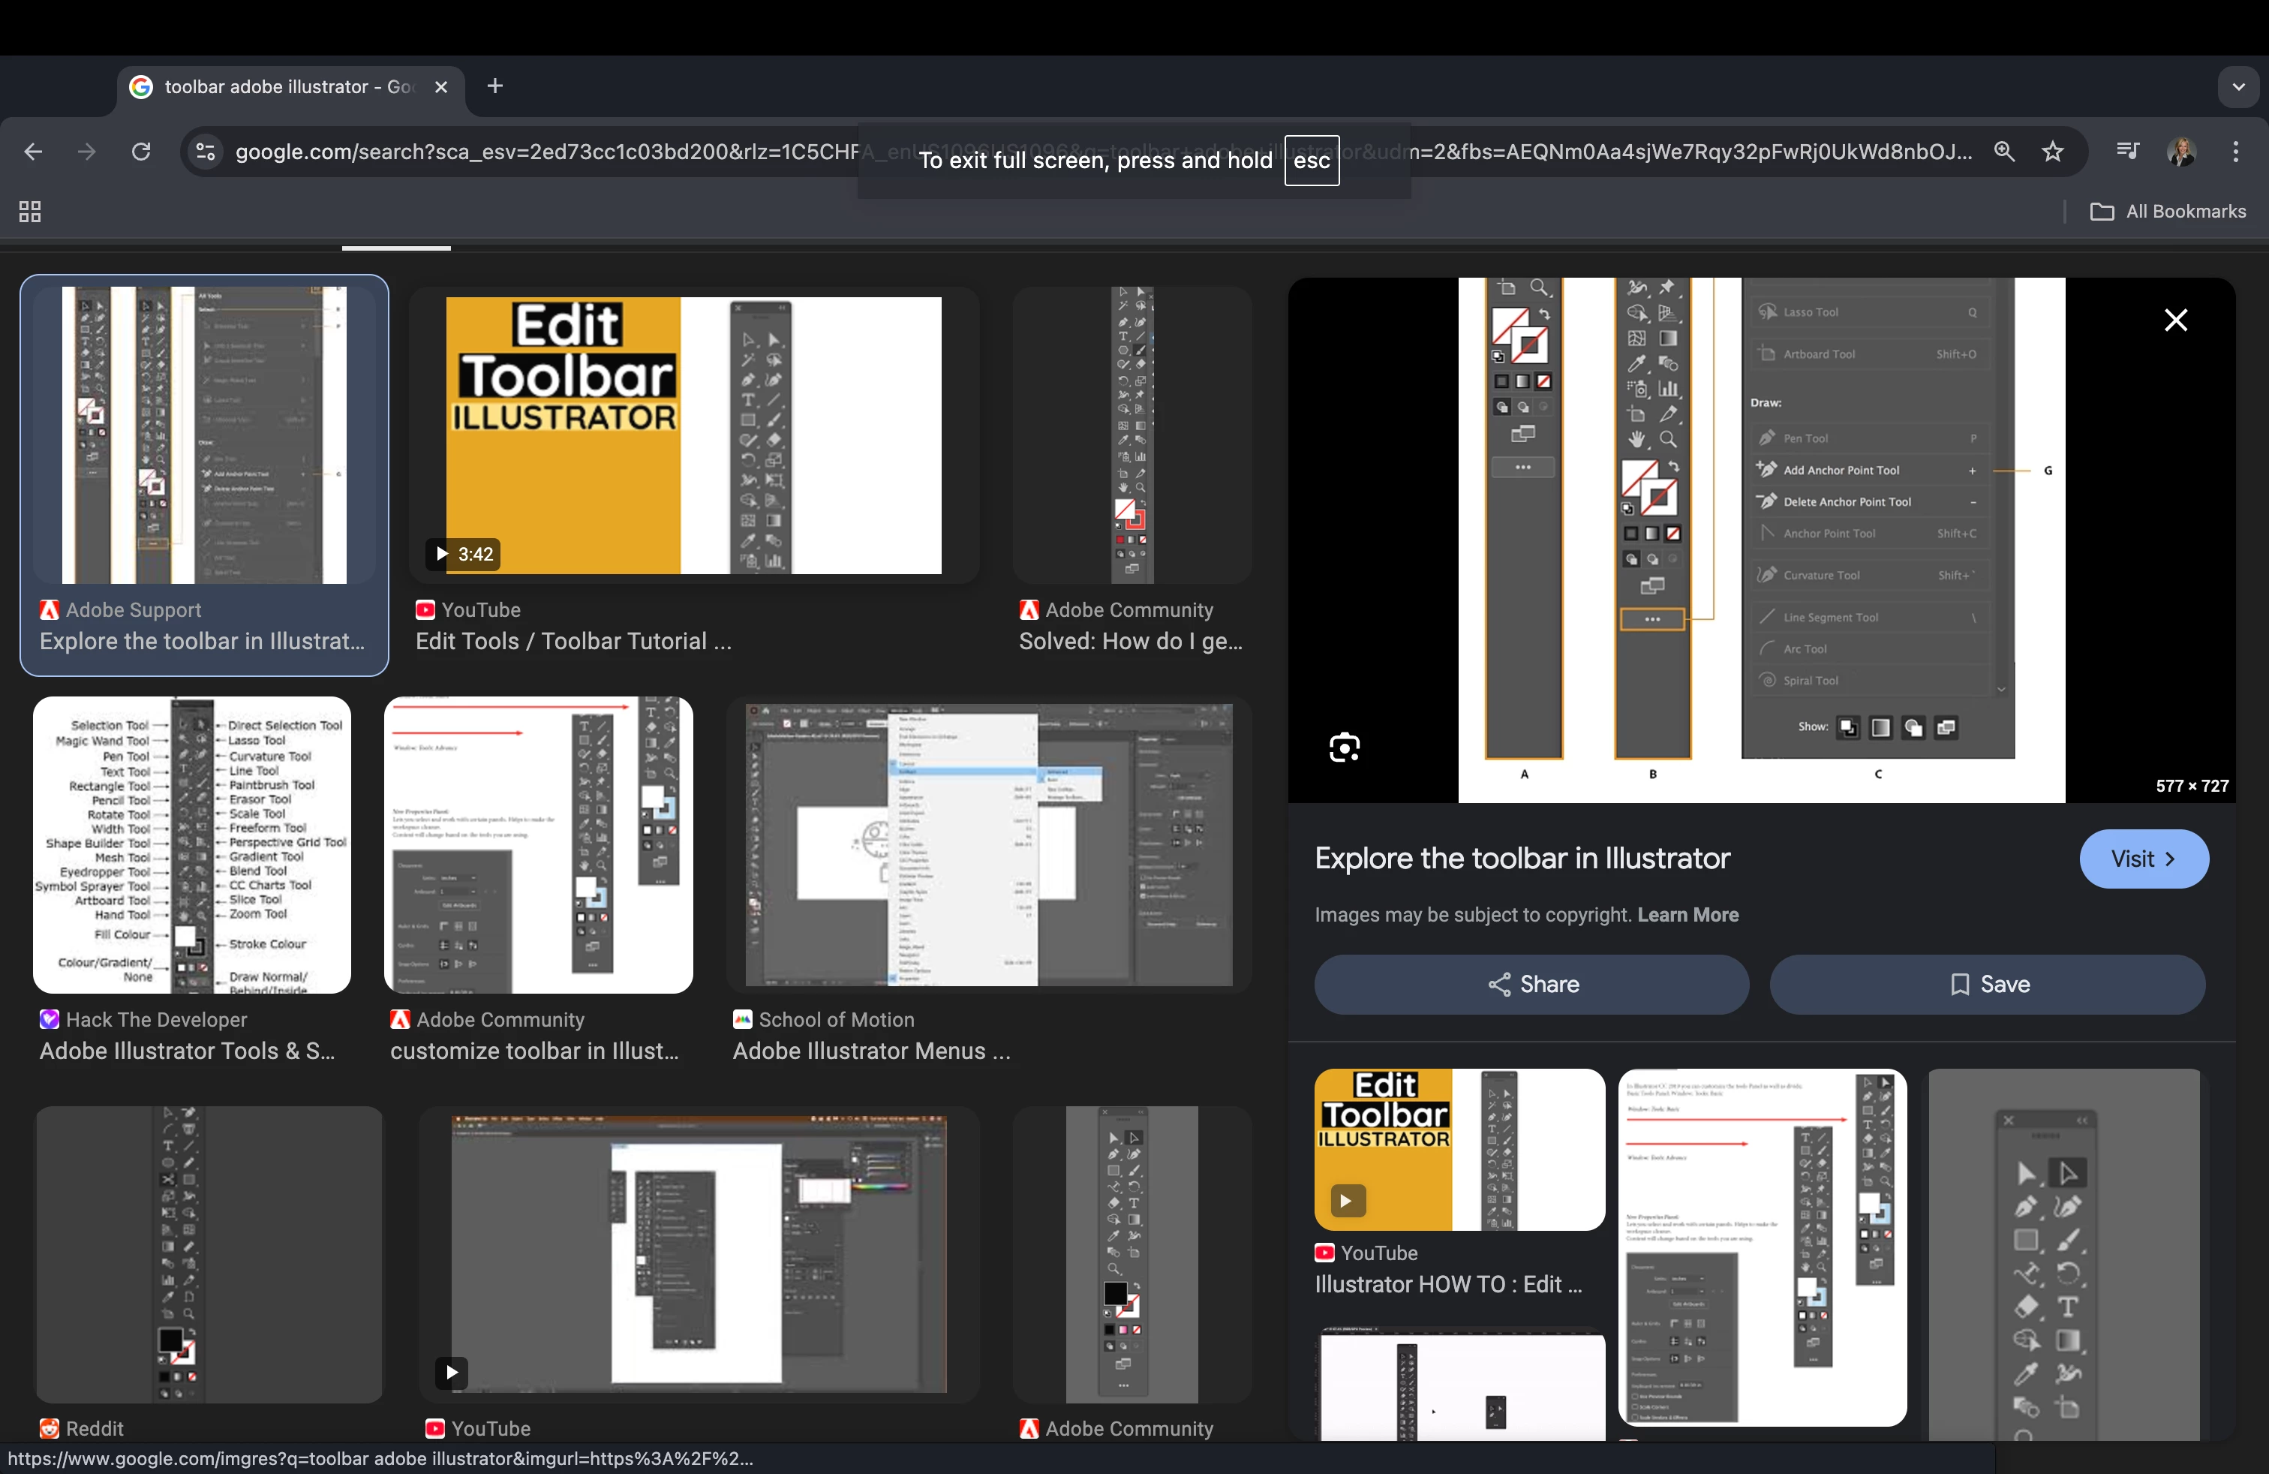
Task: Click the Google Lens search icon on preview
Action: pos(1345,748)
